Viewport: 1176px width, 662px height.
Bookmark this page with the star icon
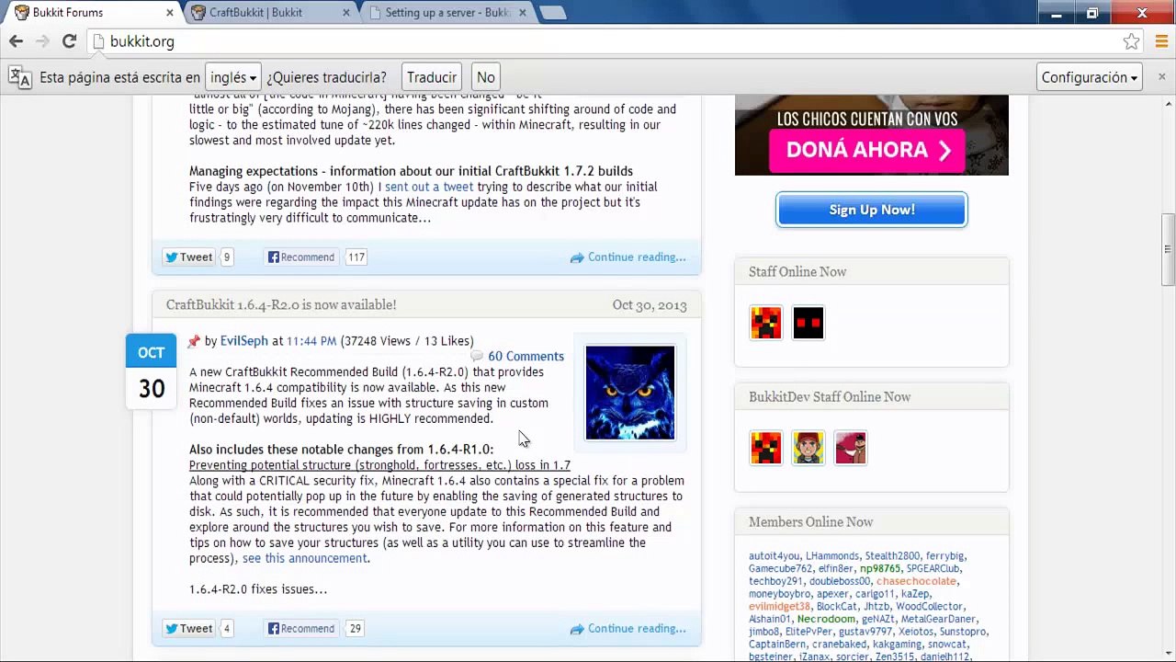(x=1131, y=41)
